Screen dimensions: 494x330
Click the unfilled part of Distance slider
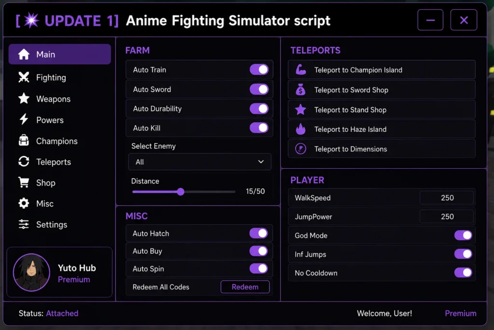click(x=209, y=191)
